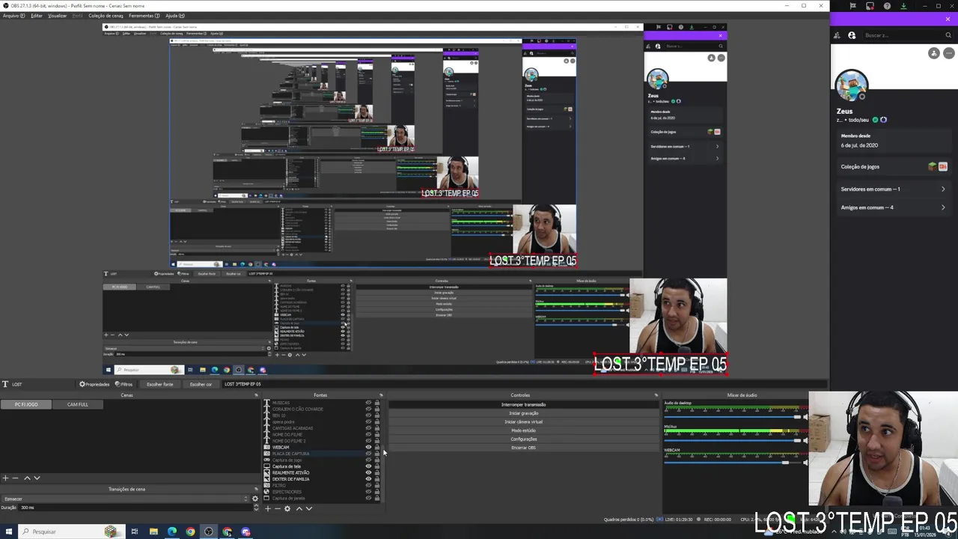Move the scene down with arrow icon
The image size is (958, 539).
click(x=37, y=478)
